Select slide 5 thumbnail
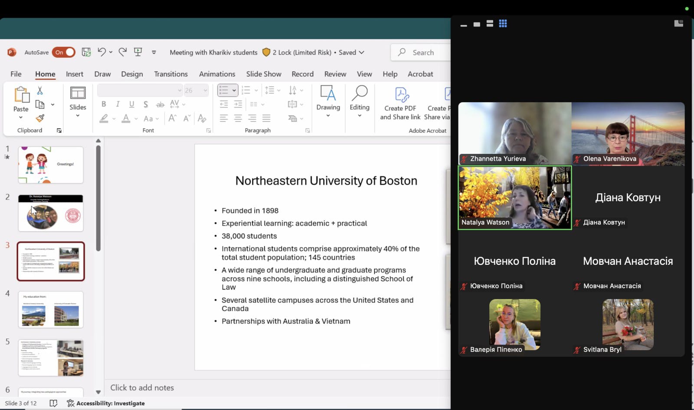The image size is (694, 410). point(51,358)
